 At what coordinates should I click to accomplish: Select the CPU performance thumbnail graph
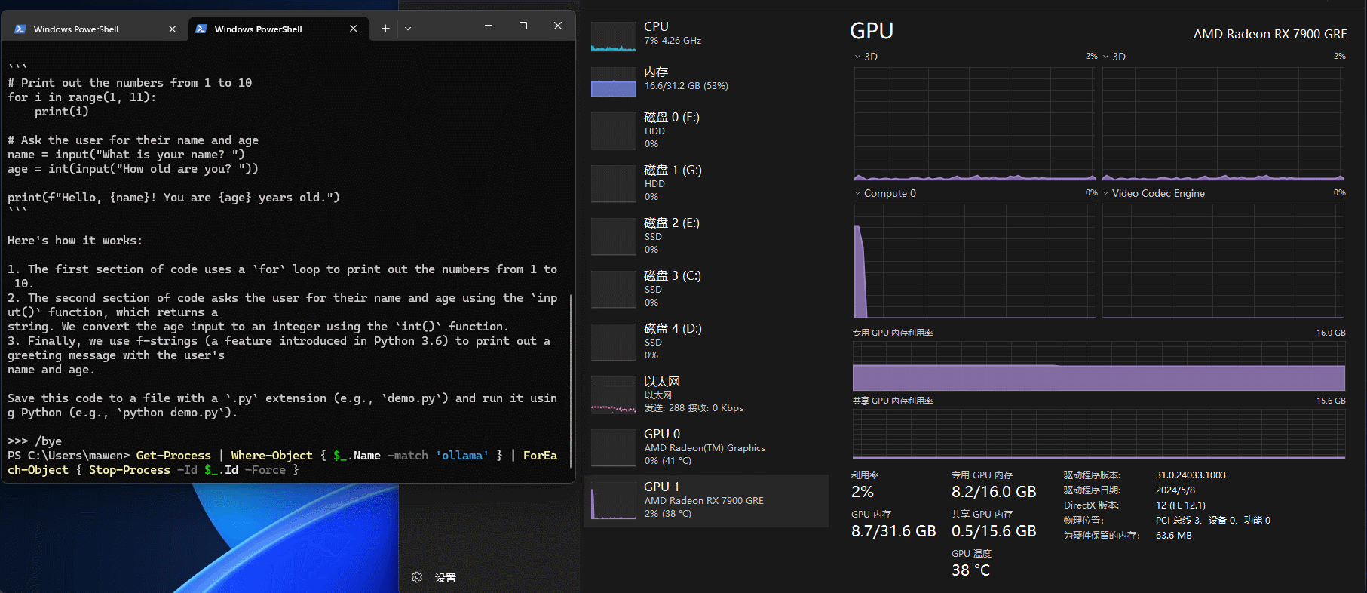(613, 36)
